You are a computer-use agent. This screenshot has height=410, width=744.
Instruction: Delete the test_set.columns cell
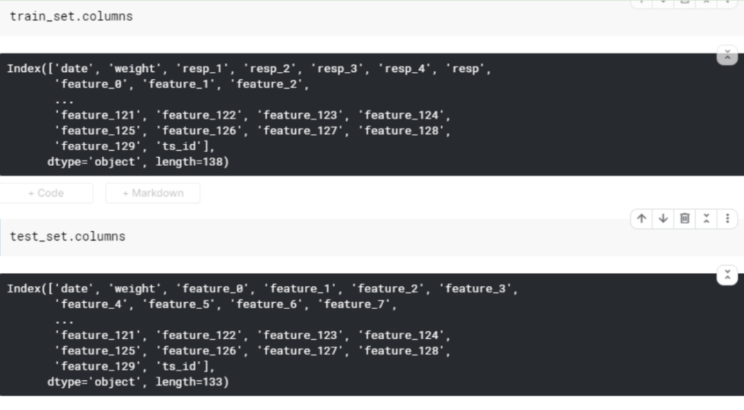685,219
